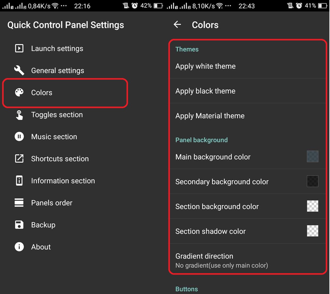The image size is (330, 294).
Task: Apply Material theme
Action: click(210, 116)
